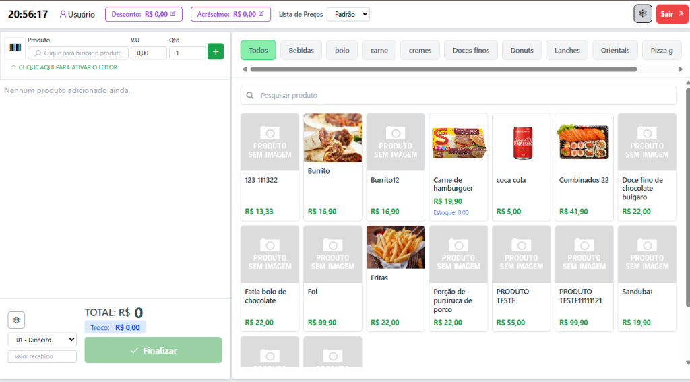Select the Fritas product image
This screenshot has height=382, width=690.
pos(396,247)
